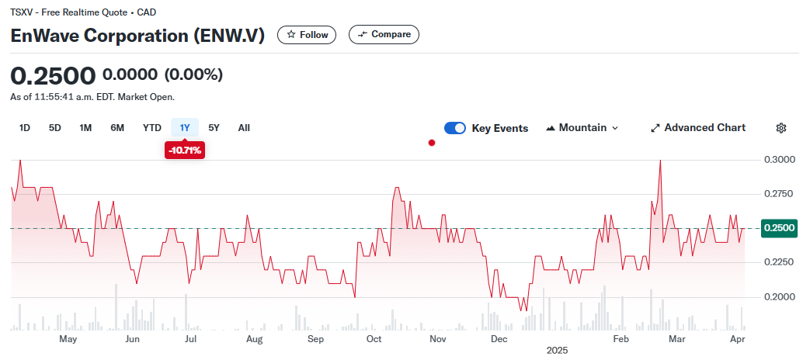Screen dimensions: 803x360
Task: Click the green 0.2500 price label
Action: (780, 228)
